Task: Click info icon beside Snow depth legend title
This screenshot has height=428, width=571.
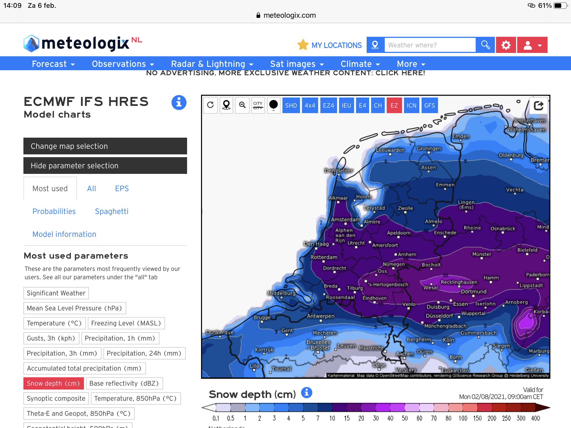Action: point(307,393)
